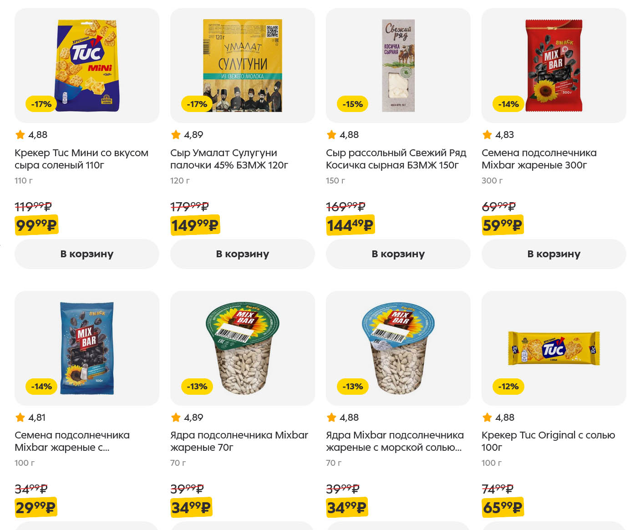Image resolution: width=635 pixels, height=530 pixels.
Task: Open Tuc Mini cracker product image
Action: (x=86, y=65)
